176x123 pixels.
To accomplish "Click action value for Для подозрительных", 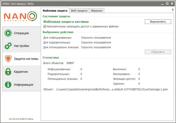I will click(96, 43).
